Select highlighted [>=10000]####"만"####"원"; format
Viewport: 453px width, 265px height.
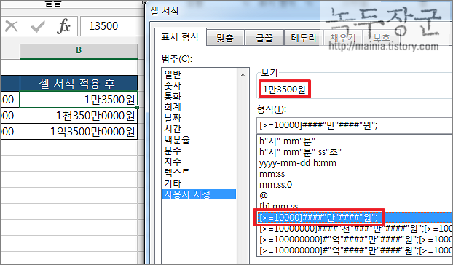click(355, 218)
